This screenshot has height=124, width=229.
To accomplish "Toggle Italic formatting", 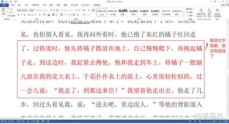I will 22,15.
